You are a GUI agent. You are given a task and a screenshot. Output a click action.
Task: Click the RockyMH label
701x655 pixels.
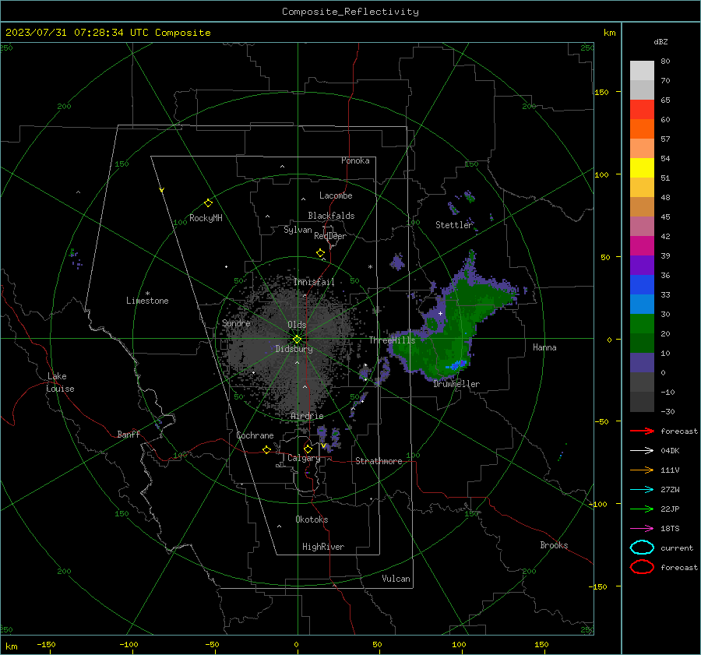coord(206,218)
